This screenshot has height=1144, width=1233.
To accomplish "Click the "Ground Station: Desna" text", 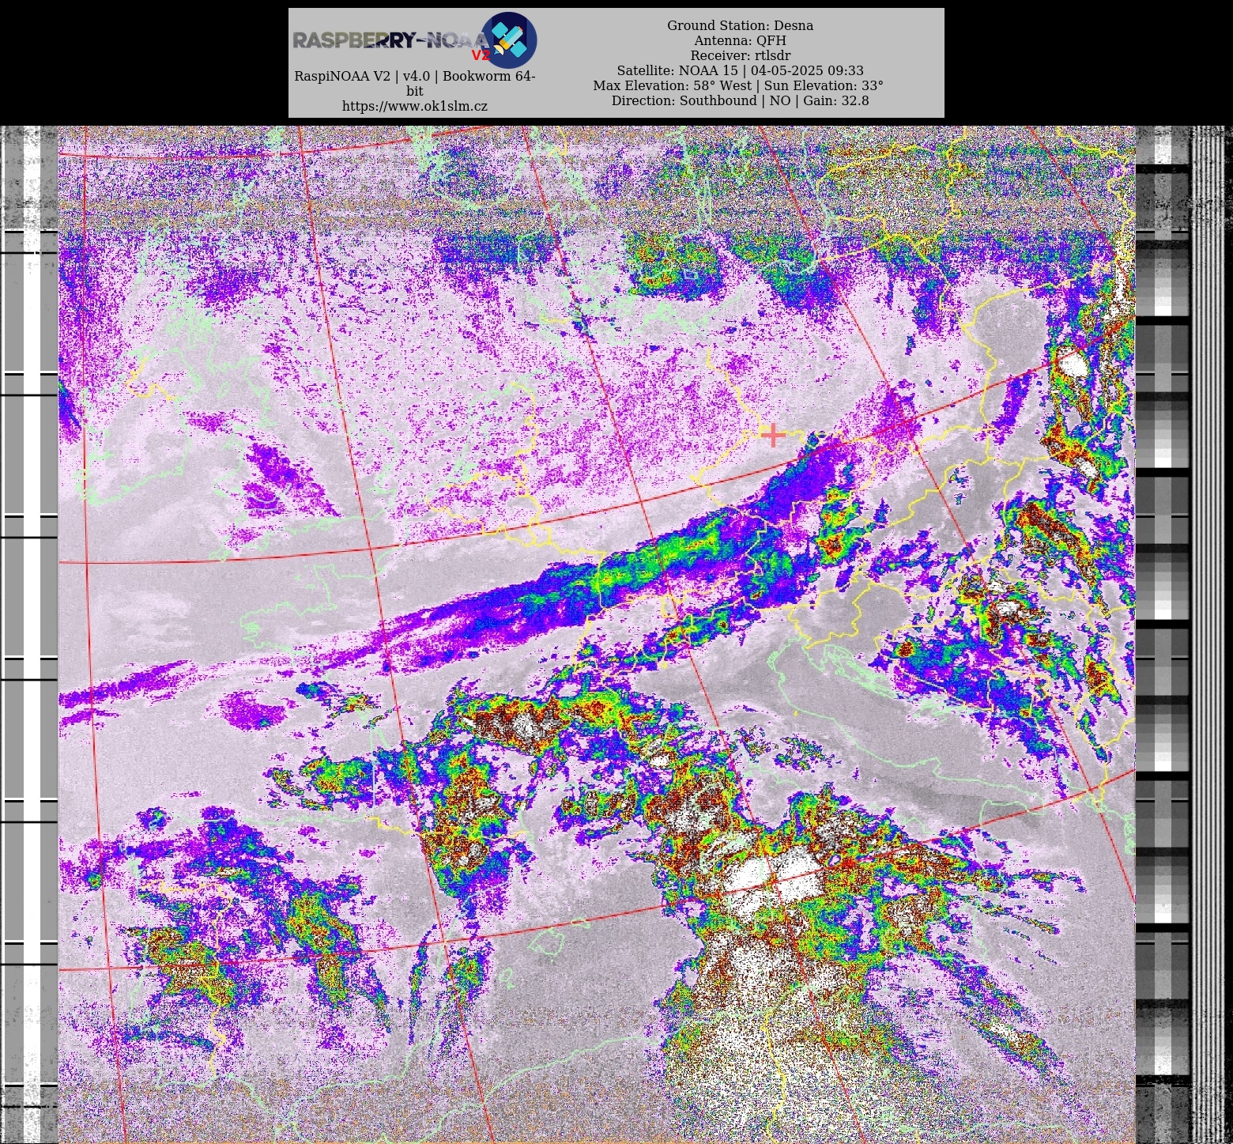I will pos(740,25).
